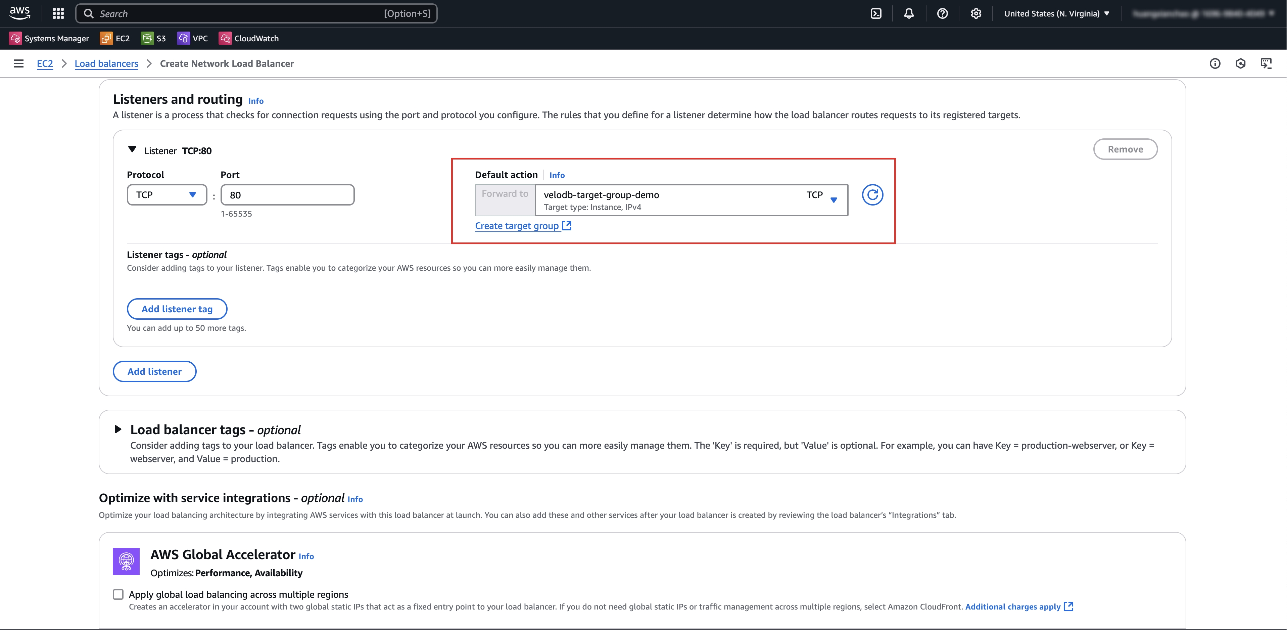This screenshot has width=1287, height=630.
Task: Click the Add listener button
Action: (x=154, y=371)
